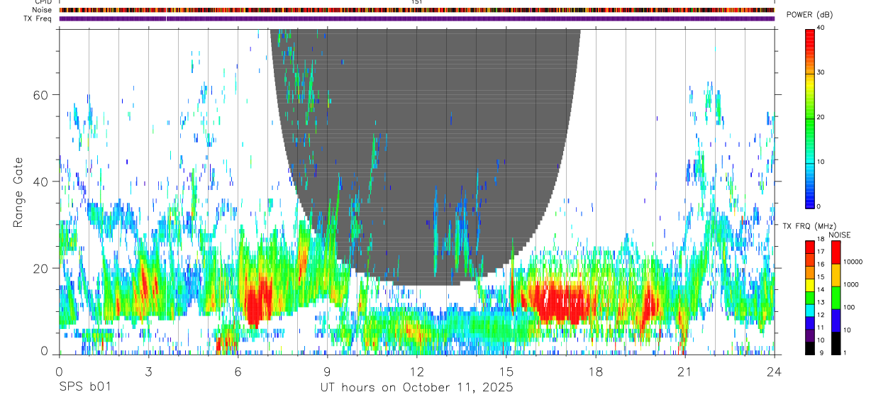Click the '18' tick on UT hours axis
Viewport: 871px width, 402px height.
tap(596, 370)
